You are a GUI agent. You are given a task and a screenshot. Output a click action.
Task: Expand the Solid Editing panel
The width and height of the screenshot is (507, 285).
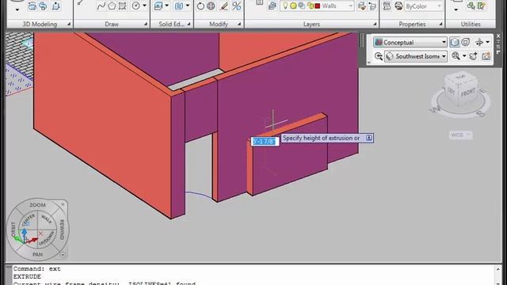189,24
